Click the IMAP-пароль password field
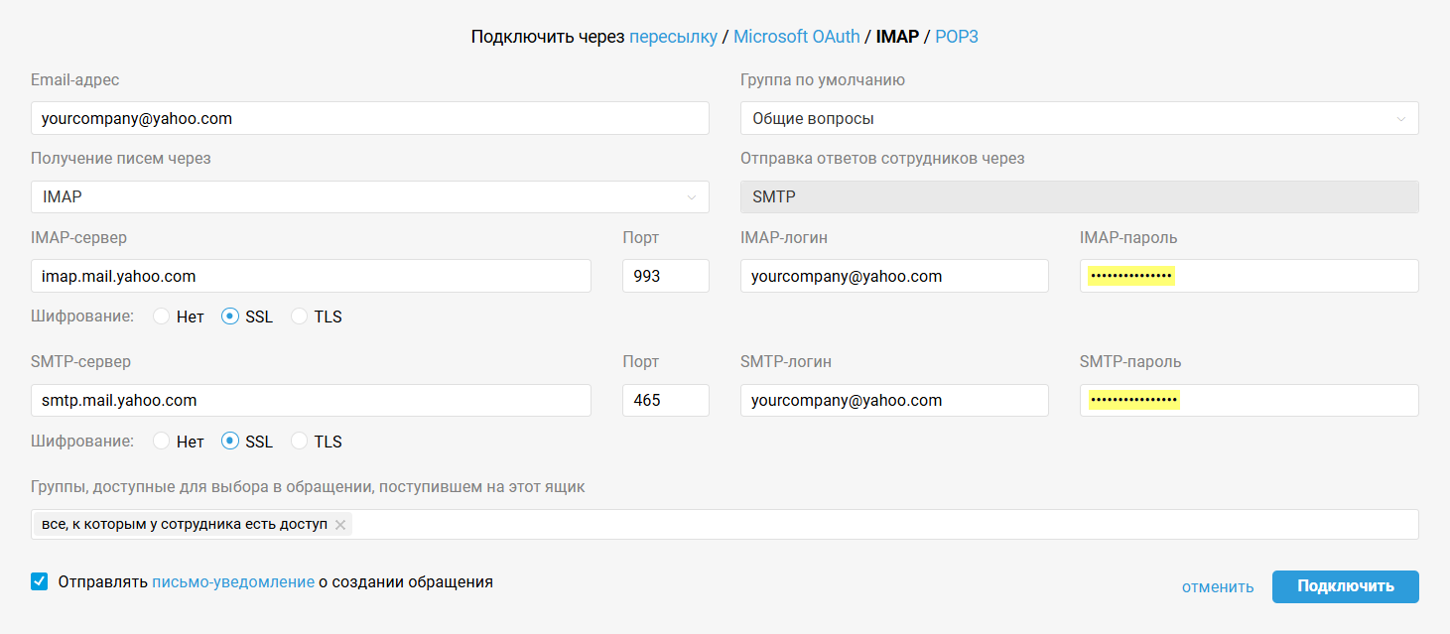1450x634 pixels. [x=1249, y=276]
